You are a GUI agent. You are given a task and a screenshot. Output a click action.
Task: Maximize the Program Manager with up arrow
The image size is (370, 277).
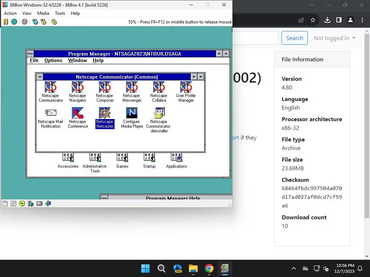226,54
